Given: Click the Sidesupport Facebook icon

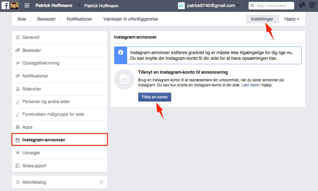Looking at the screenshot, I should (x=18, y=166).
